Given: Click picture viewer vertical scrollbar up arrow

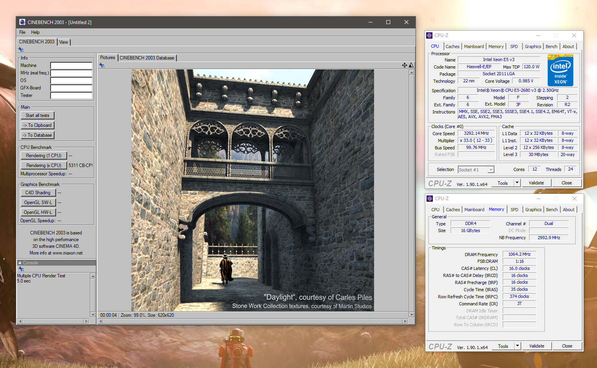Looking at the screenshot, I should pyautogui.click(x=412, y=72).
